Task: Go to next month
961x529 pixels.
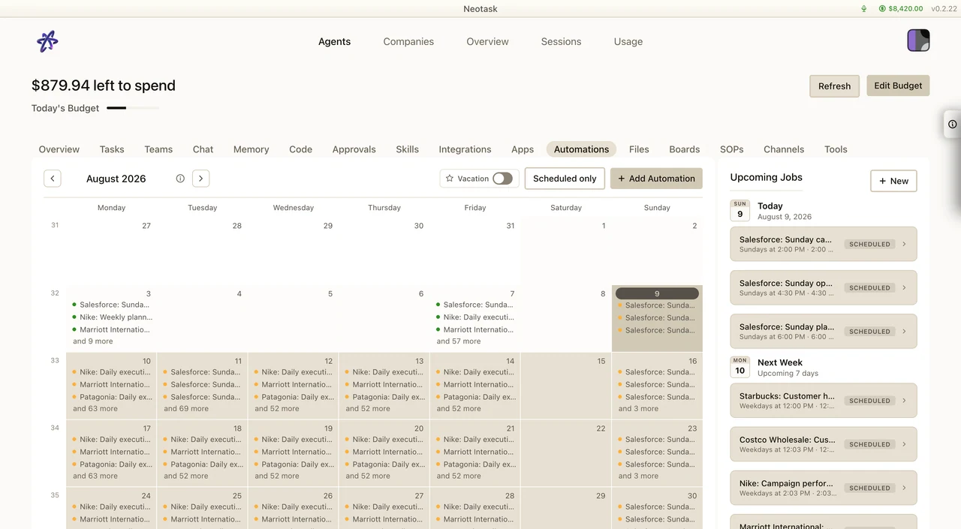Action: coord(200,179)
